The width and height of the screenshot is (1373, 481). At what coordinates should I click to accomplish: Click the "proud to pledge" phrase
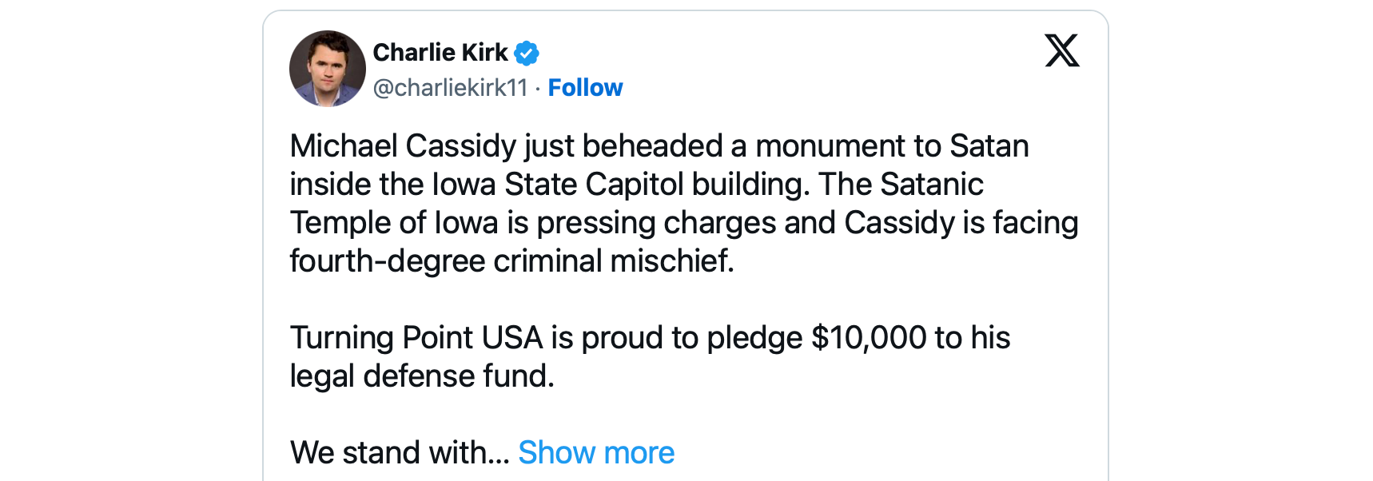[x=691, y=338]
